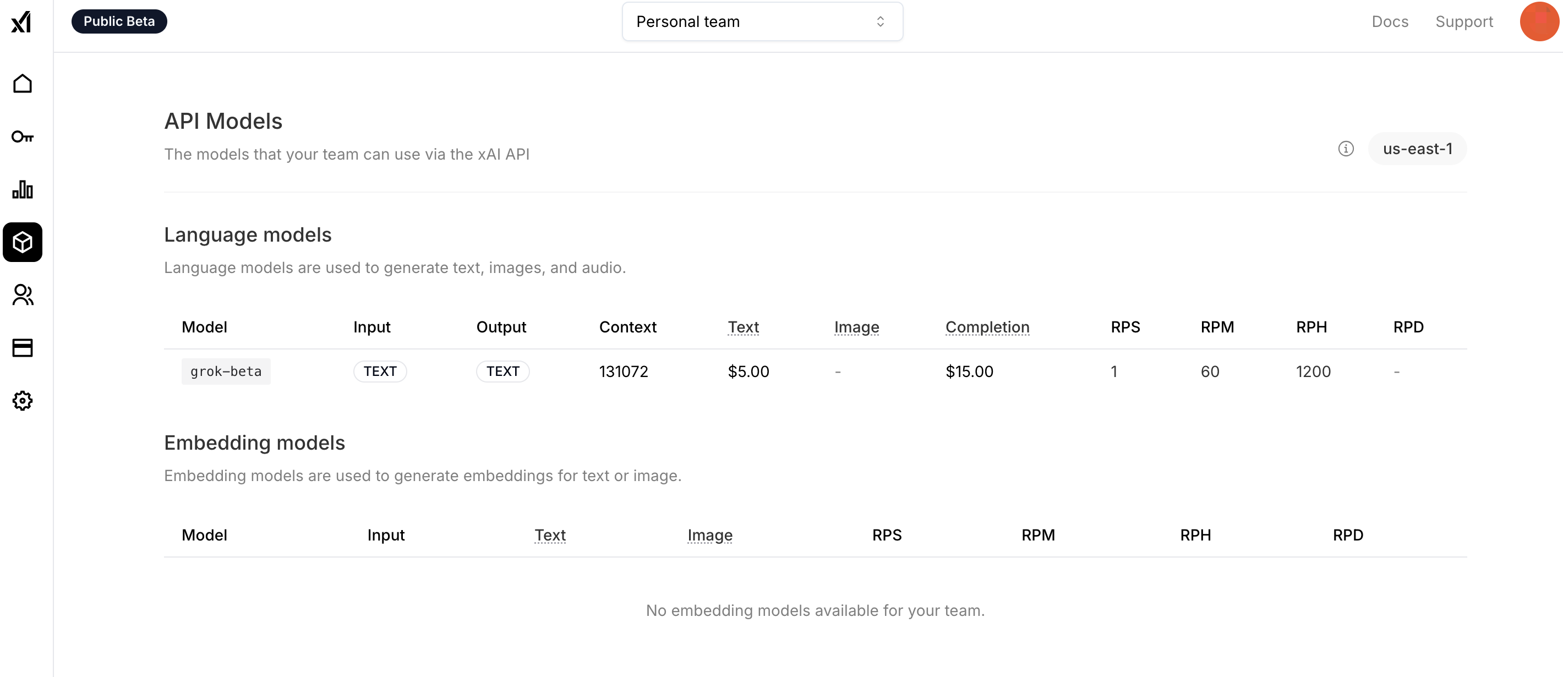Click the Public Beta badge
Screen dimensions: 1563x677
(x=119, y=22)
